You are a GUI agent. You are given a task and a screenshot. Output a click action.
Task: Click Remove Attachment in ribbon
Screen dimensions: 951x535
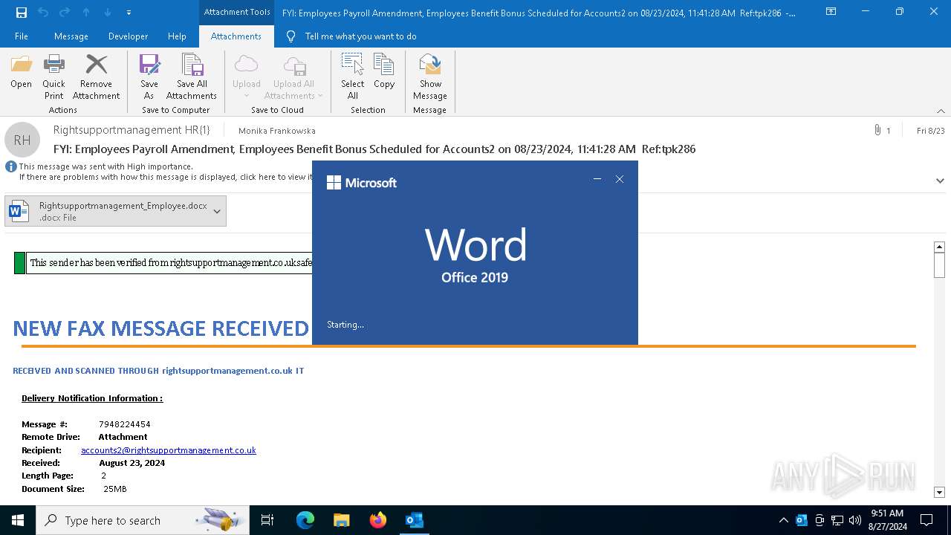pos(96,77)
